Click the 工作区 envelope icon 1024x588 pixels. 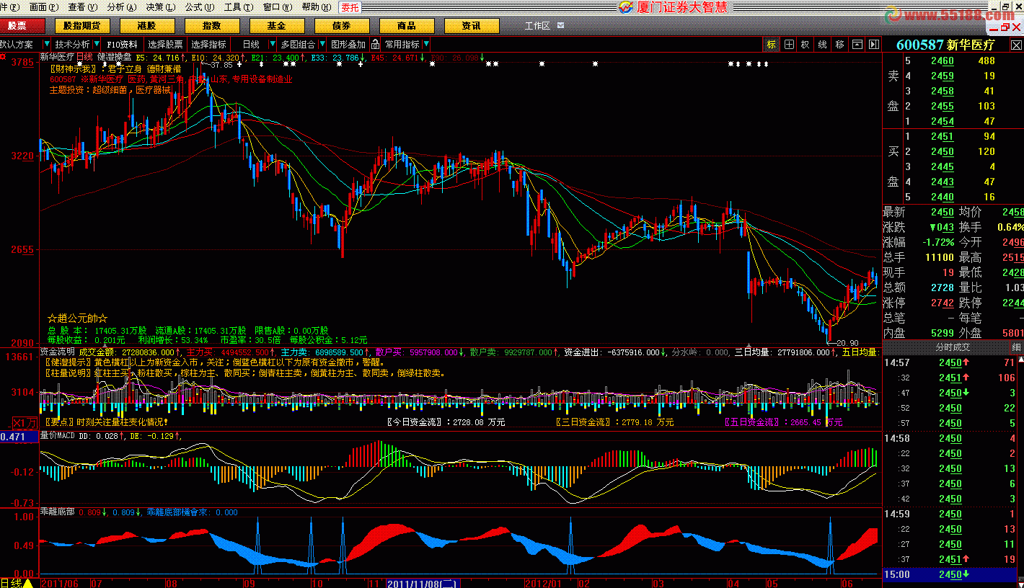[x=559, y=26]
